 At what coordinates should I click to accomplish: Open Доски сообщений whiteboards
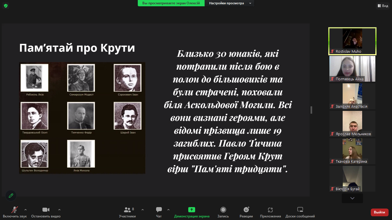[x=300, y=212]
